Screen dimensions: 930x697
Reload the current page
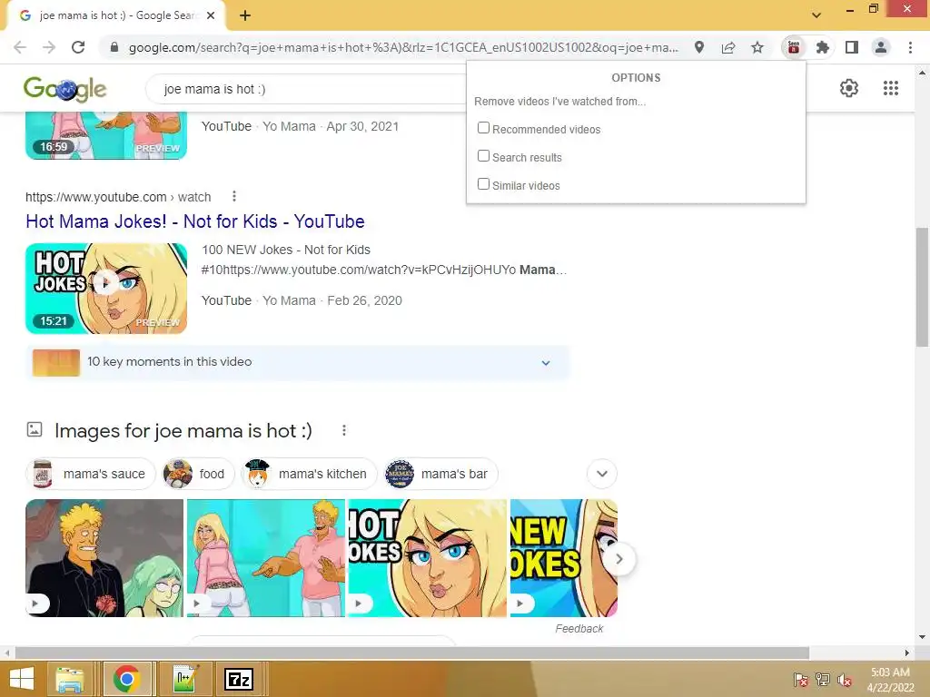pyautogui.click(x=78, y=47)
